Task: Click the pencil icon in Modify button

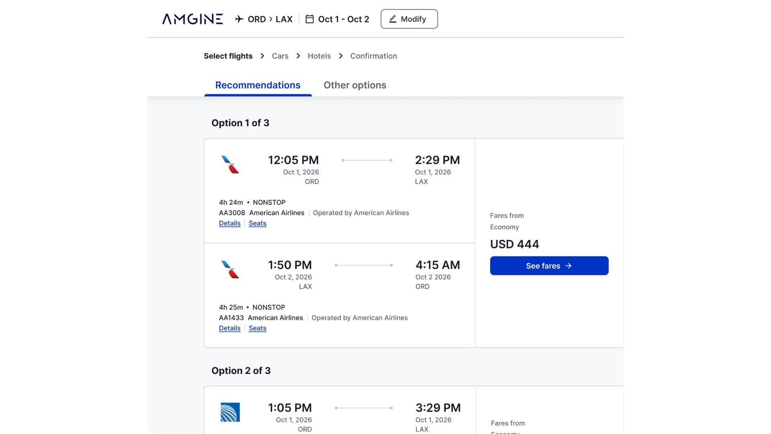Action: [x=393, y=19]
